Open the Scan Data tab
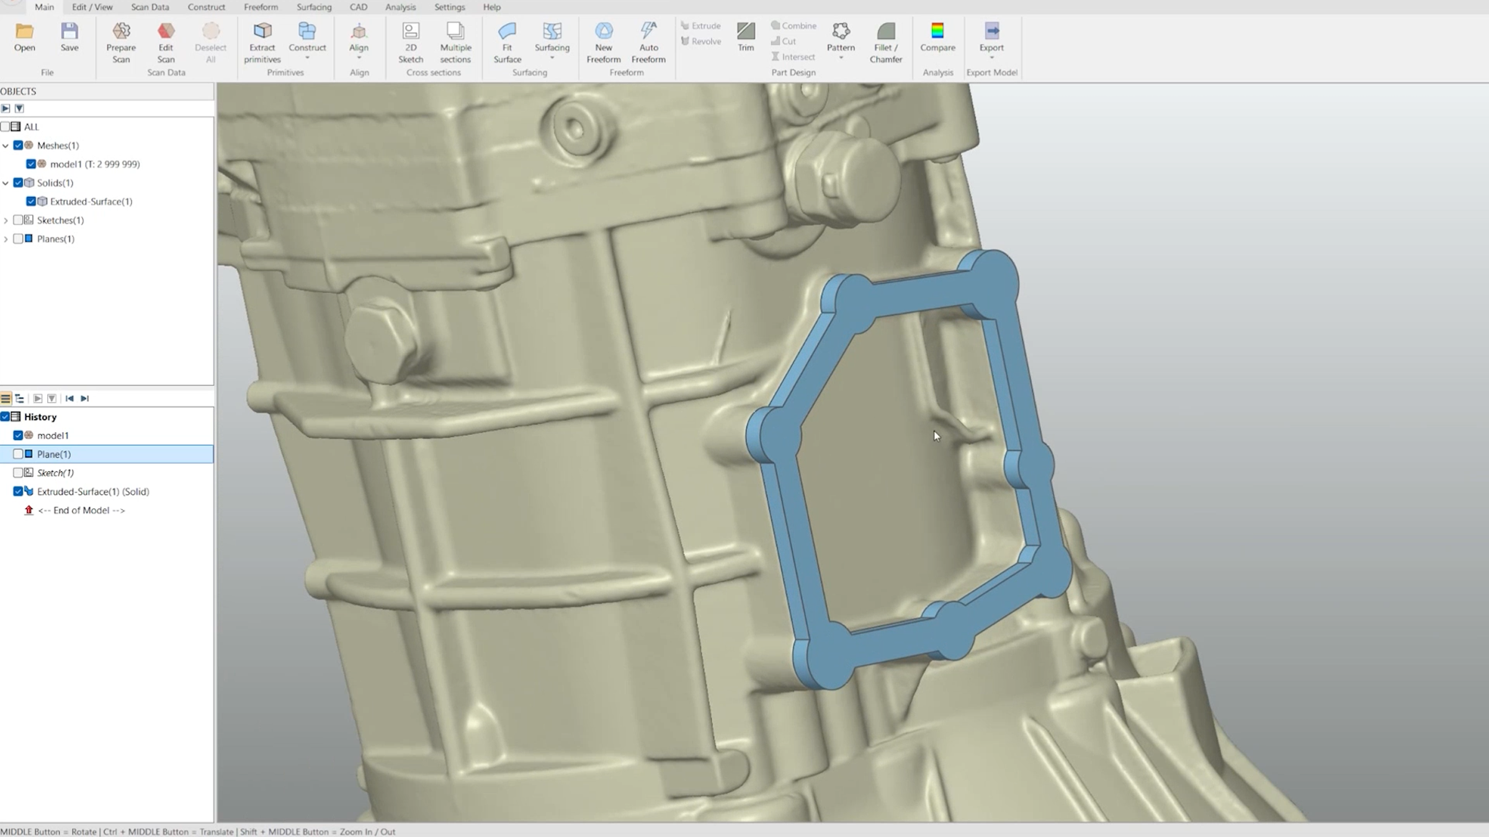 150,7
